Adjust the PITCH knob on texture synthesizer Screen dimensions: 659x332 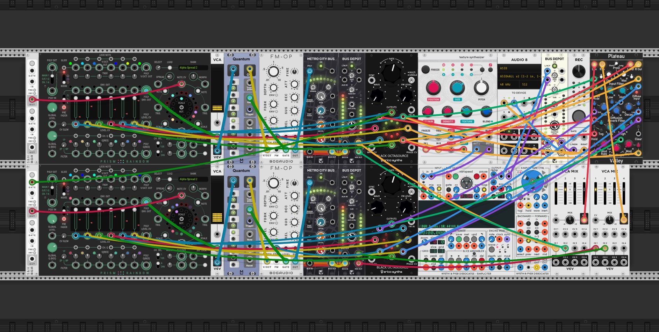point(481,88)
